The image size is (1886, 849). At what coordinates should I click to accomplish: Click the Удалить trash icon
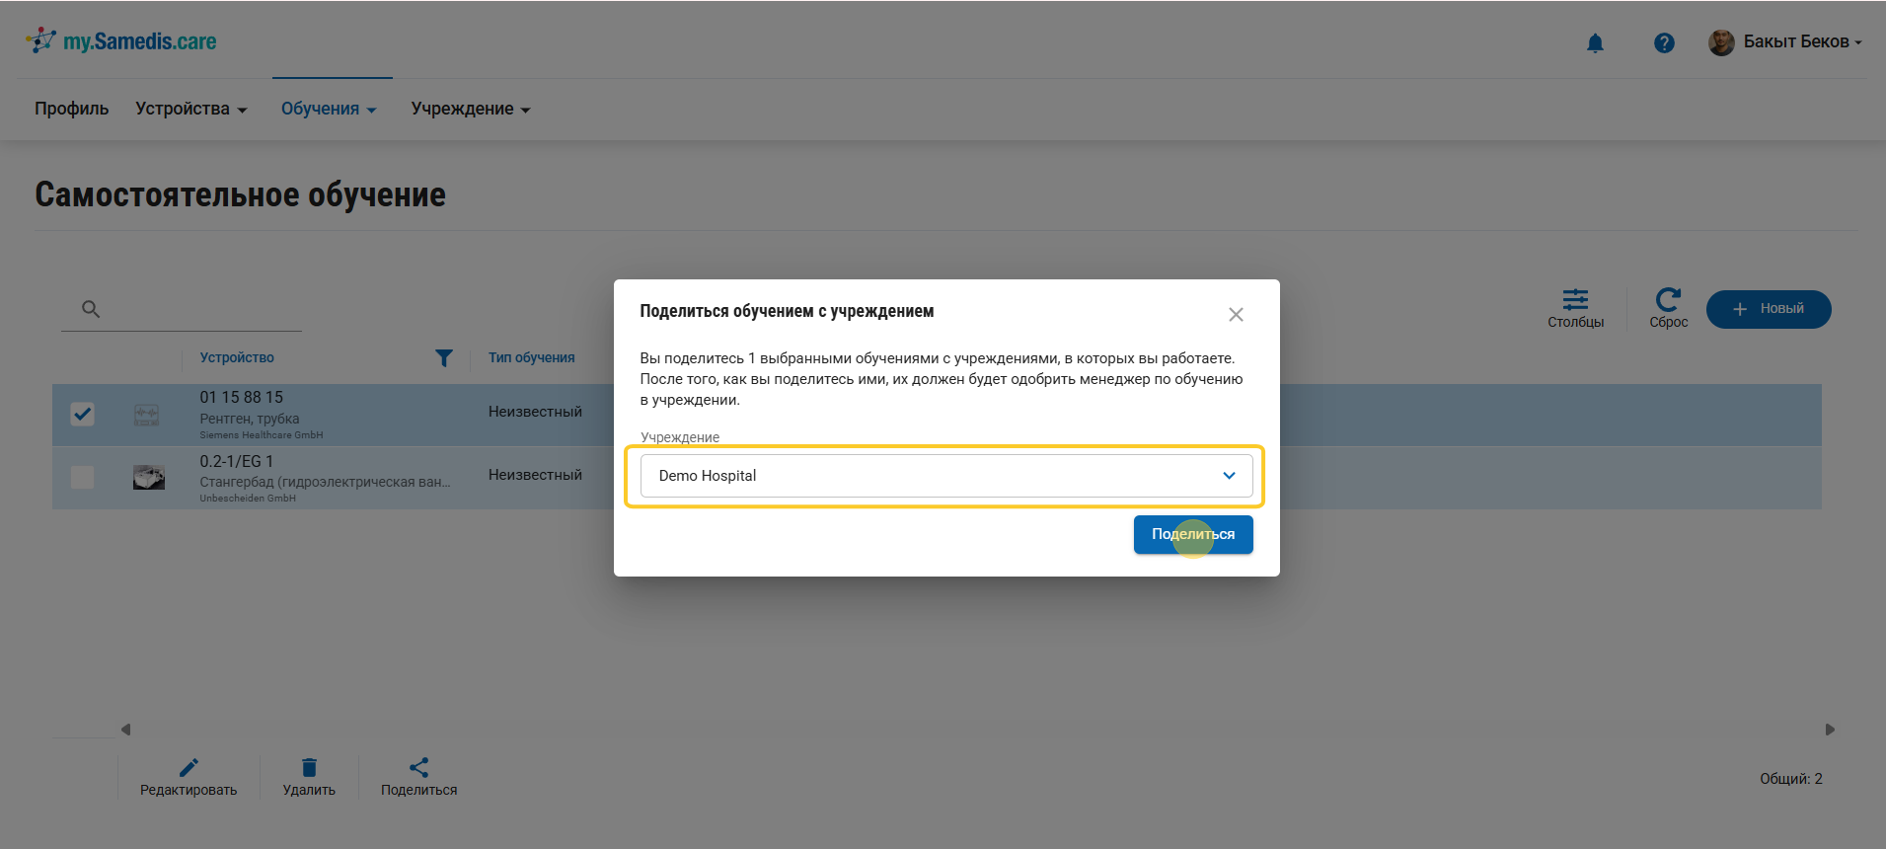click(309, 767)
